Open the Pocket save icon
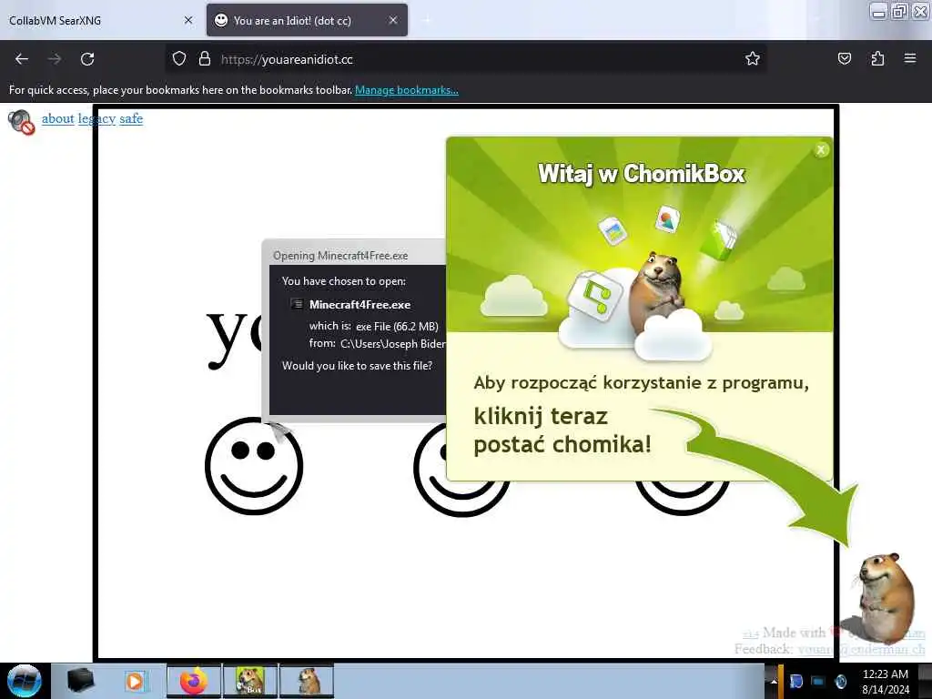932x699 pixels. [844, 58]
